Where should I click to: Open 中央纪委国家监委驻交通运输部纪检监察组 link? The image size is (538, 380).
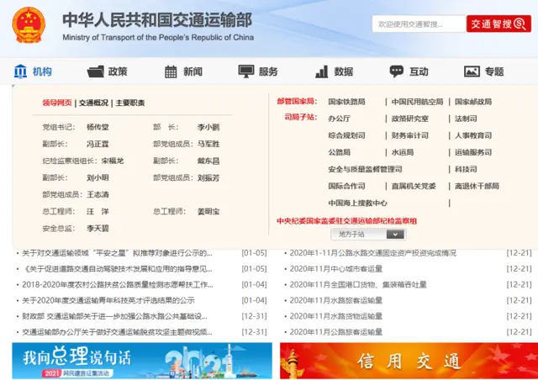tap(346, 221)
